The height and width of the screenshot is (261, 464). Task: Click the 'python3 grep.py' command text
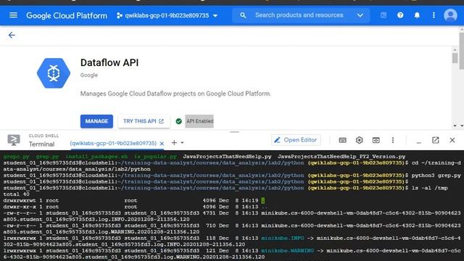436,175
